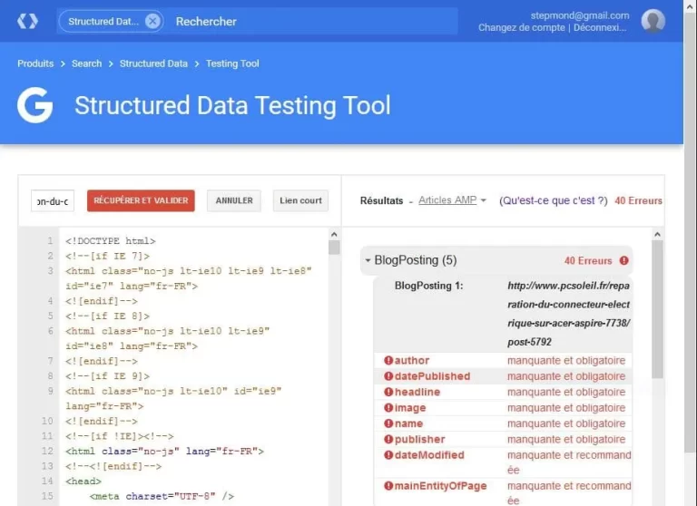
Task: Go to Testing Tool breadcrumb
Action: tap(232, 63)
